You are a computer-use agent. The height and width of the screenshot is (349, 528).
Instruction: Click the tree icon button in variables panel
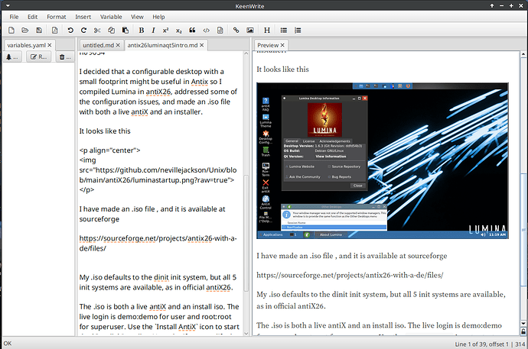point(13,57)
